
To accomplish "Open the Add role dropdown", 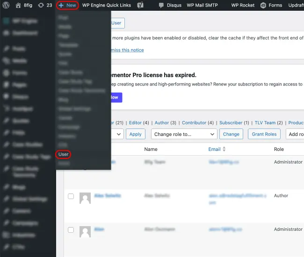I will 295,134.
